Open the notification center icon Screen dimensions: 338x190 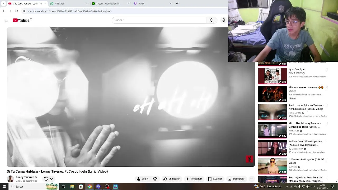[x=332, y=187]
